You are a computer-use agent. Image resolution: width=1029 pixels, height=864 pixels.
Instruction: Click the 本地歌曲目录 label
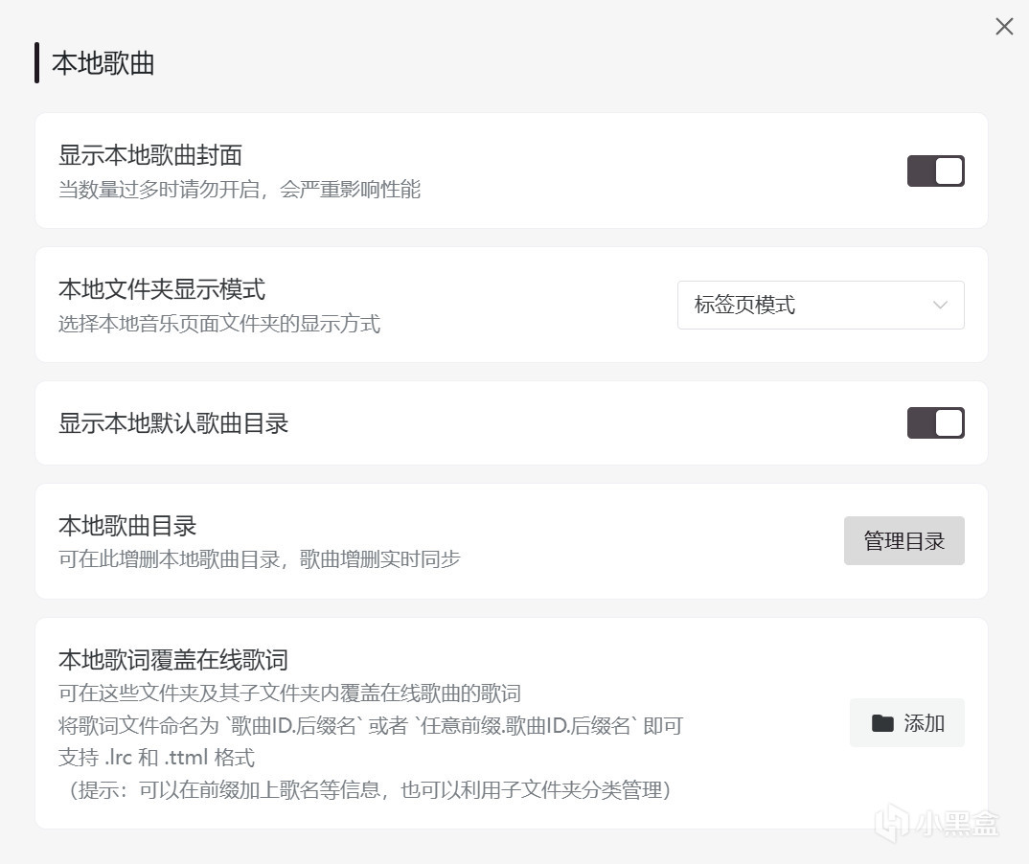127,526
